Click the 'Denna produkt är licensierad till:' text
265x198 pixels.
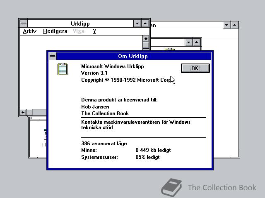[x=119, y=100]
